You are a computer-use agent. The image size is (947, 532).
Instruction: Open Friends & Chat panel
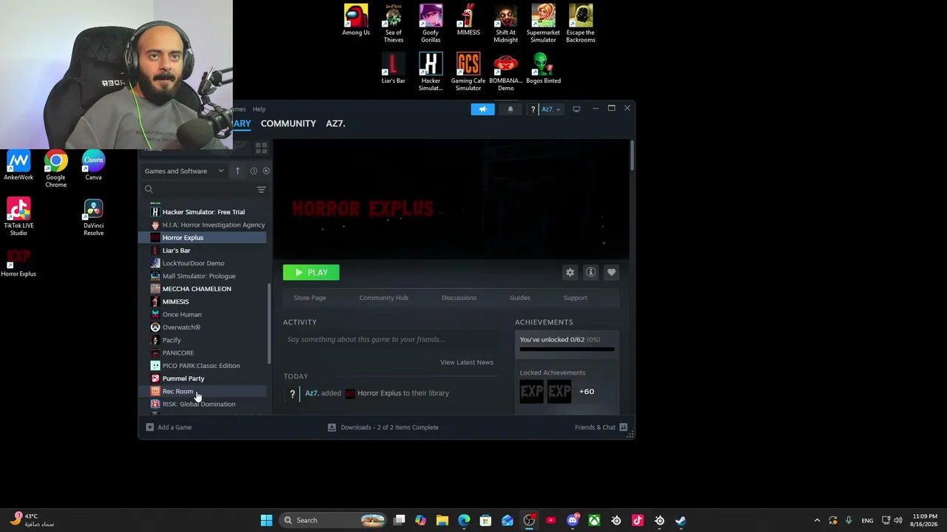pyautogui.click(x=601, y=427)
